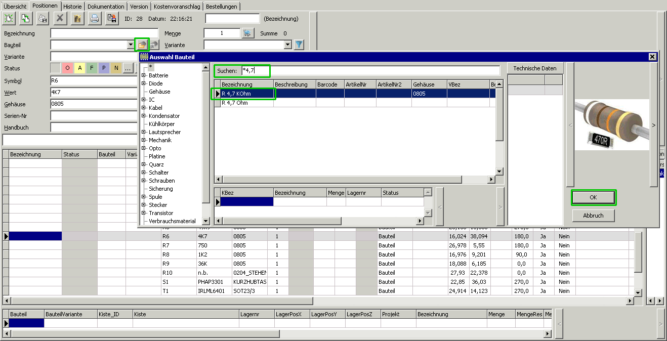
Task: Click the delete X toolbar icon
Action: (x=60, y=19)
